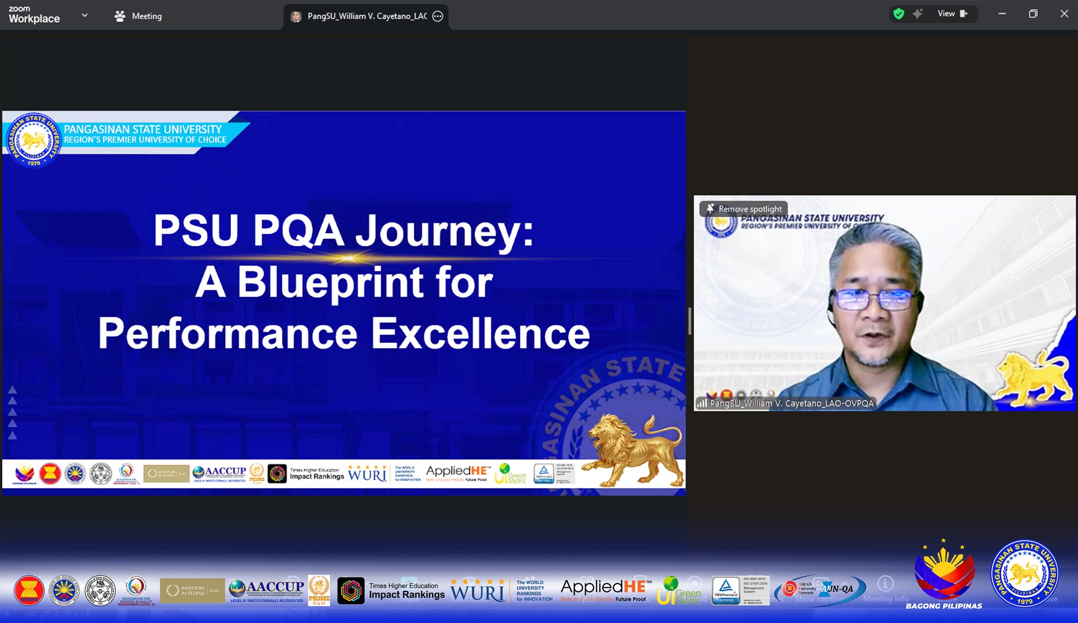Open the tab's more options ellipsis
1078x623 pixels.
click(437, 16)
